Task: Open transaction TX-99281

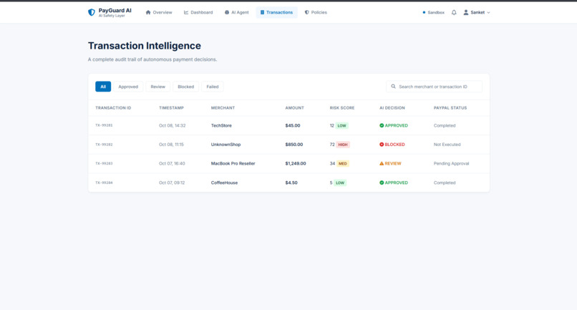Action: pos(104,125)
